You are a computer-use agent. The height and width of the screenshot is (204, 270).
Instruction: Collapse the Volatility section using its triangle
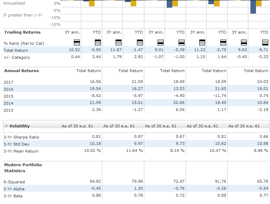click(6, 126)
